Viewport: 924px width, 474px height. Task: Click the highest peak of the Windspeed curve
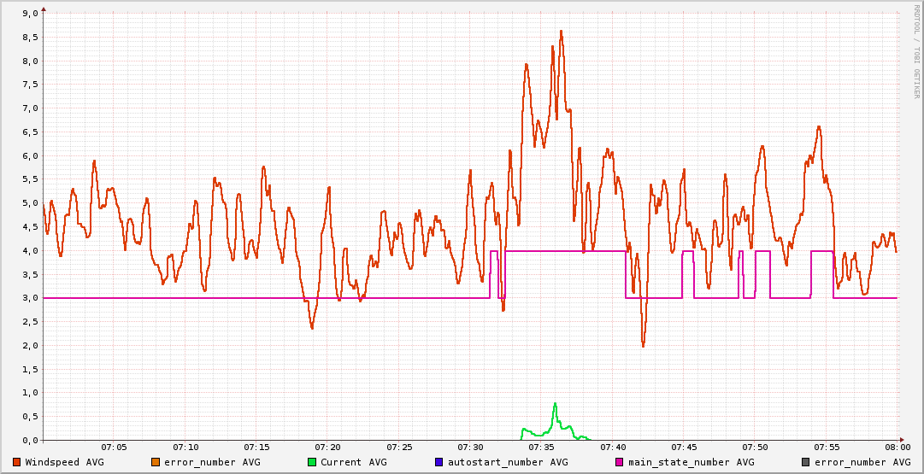(x=561, y=31)
